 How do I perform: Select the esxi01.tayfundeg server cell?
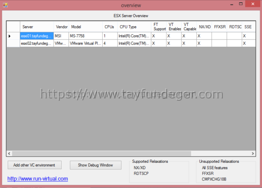(x=37, y=36)
